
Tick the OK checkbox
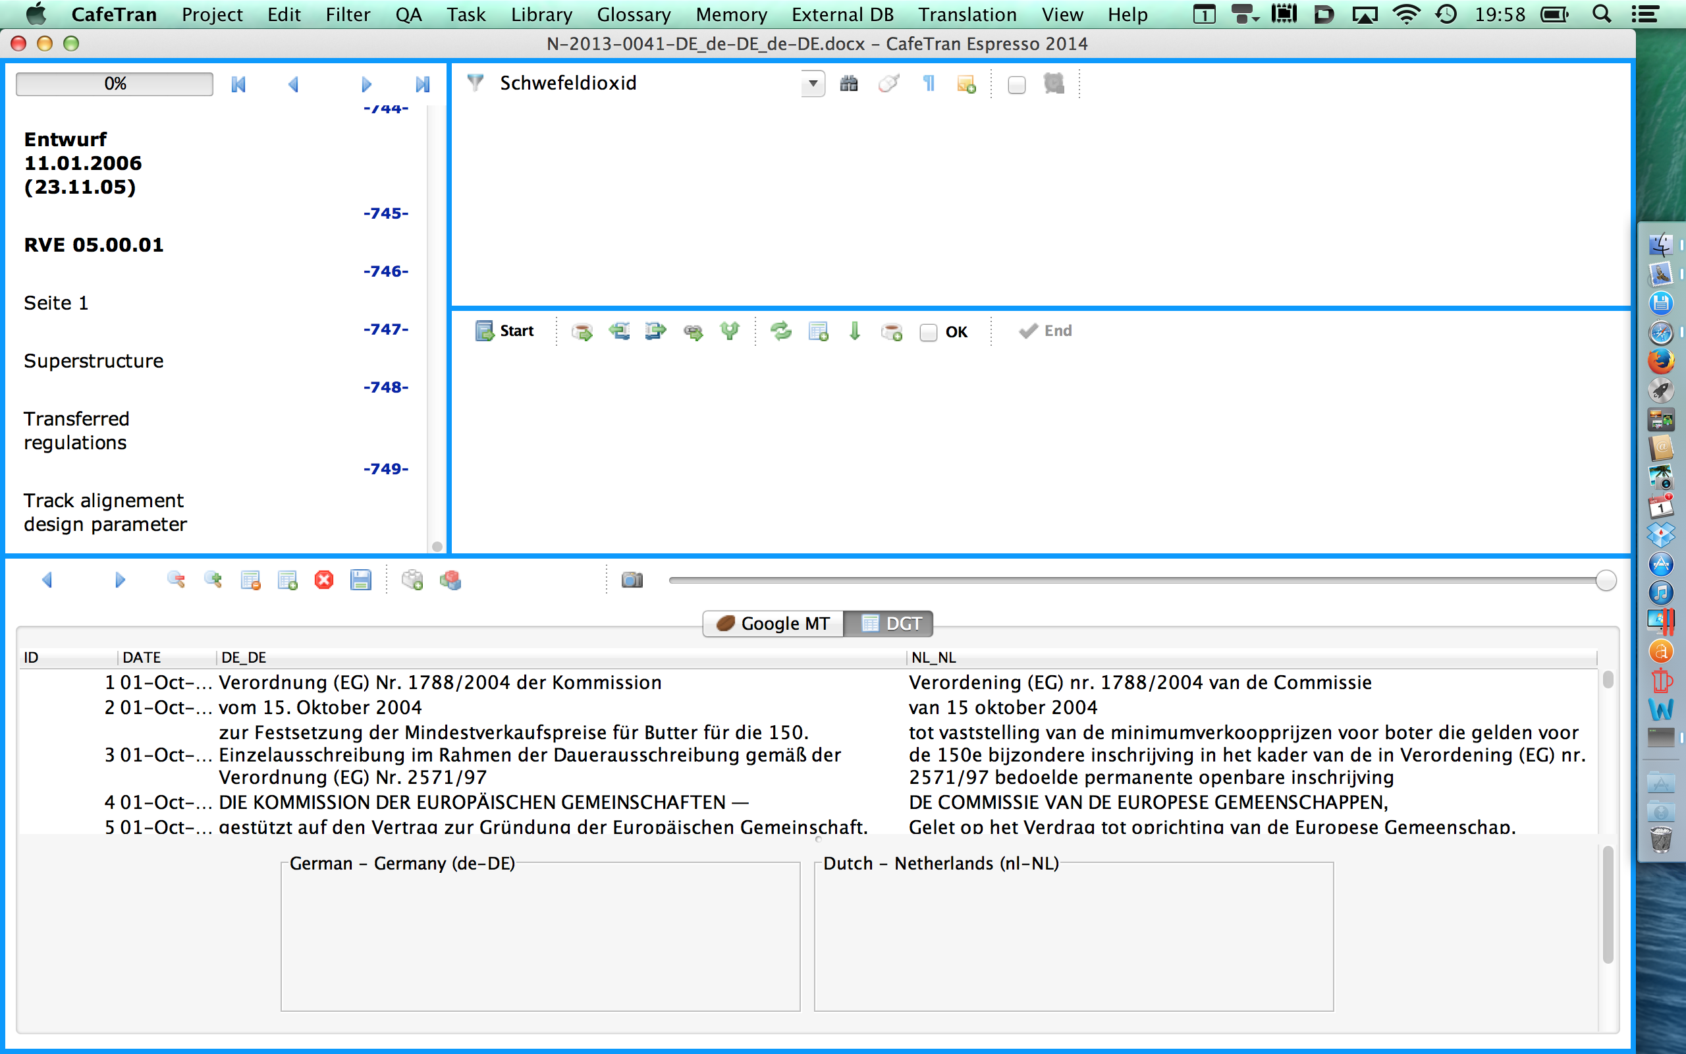tap(928, 333)
